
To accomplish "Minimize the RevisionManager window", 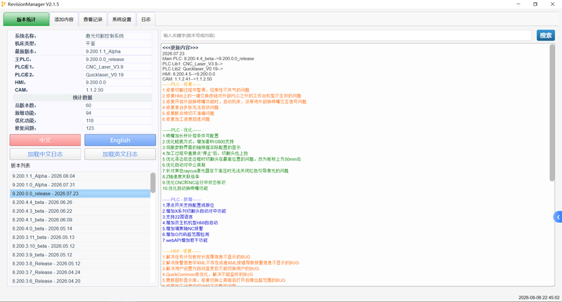I will pos(518,4).
